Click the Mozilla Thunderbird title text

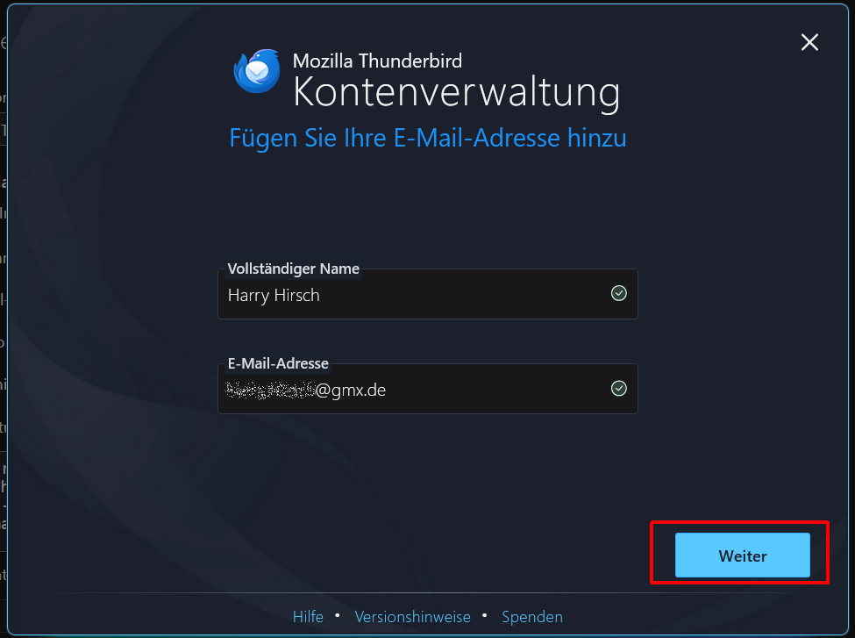[377, 61]
